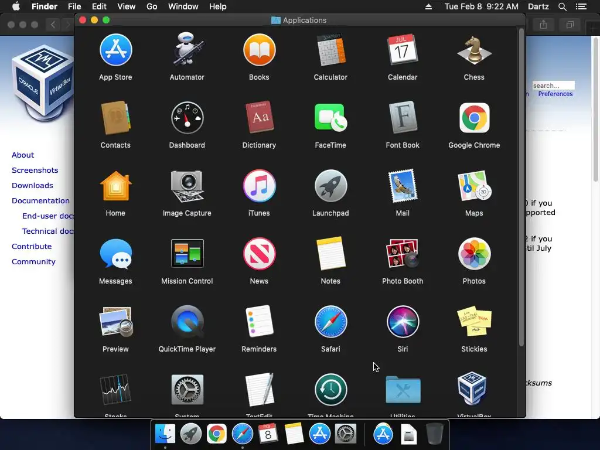This screenshot has width=600, height=450.
Task: Open the View menu
Action: pos(127,6)
